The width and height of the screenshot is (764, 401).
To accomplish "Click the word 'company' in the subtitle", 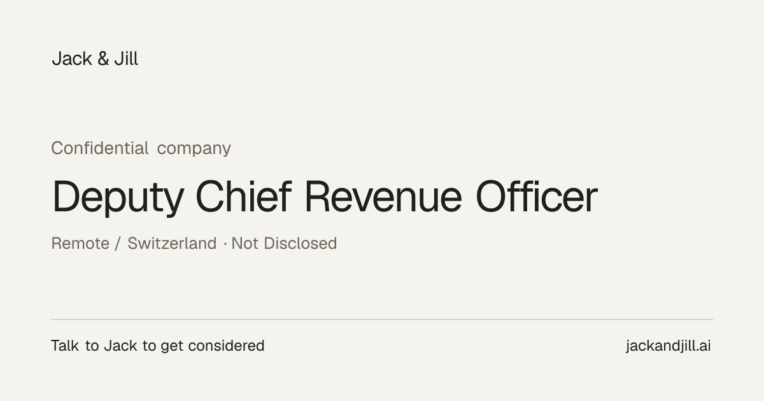I will [x=194, y=149].
